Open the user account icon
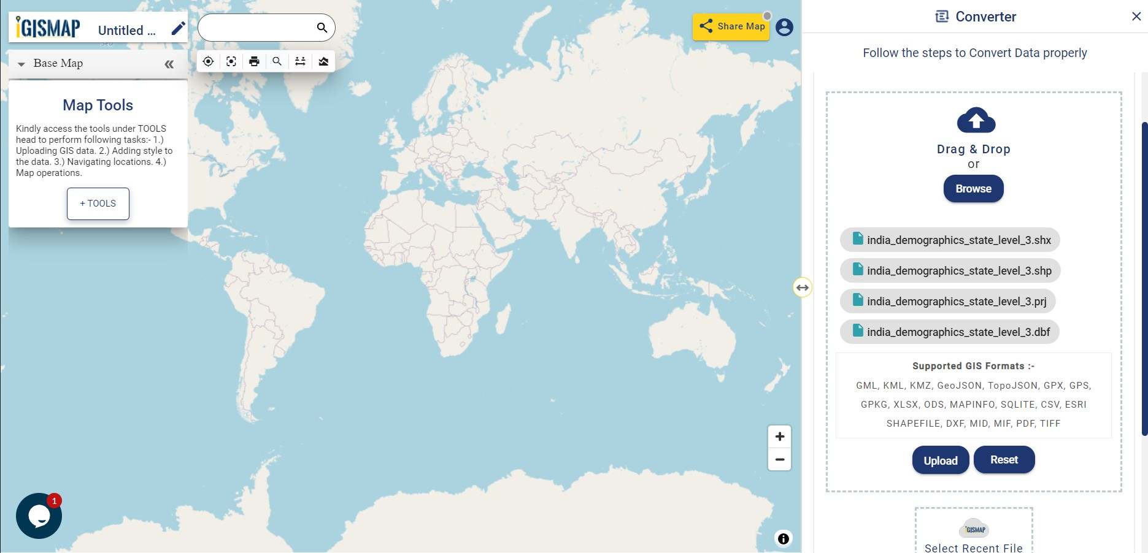 pos(784,27)
